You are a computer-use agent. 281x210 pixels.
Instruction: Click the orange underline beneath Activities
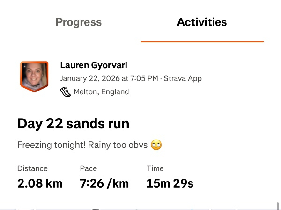tap(202, 42)
